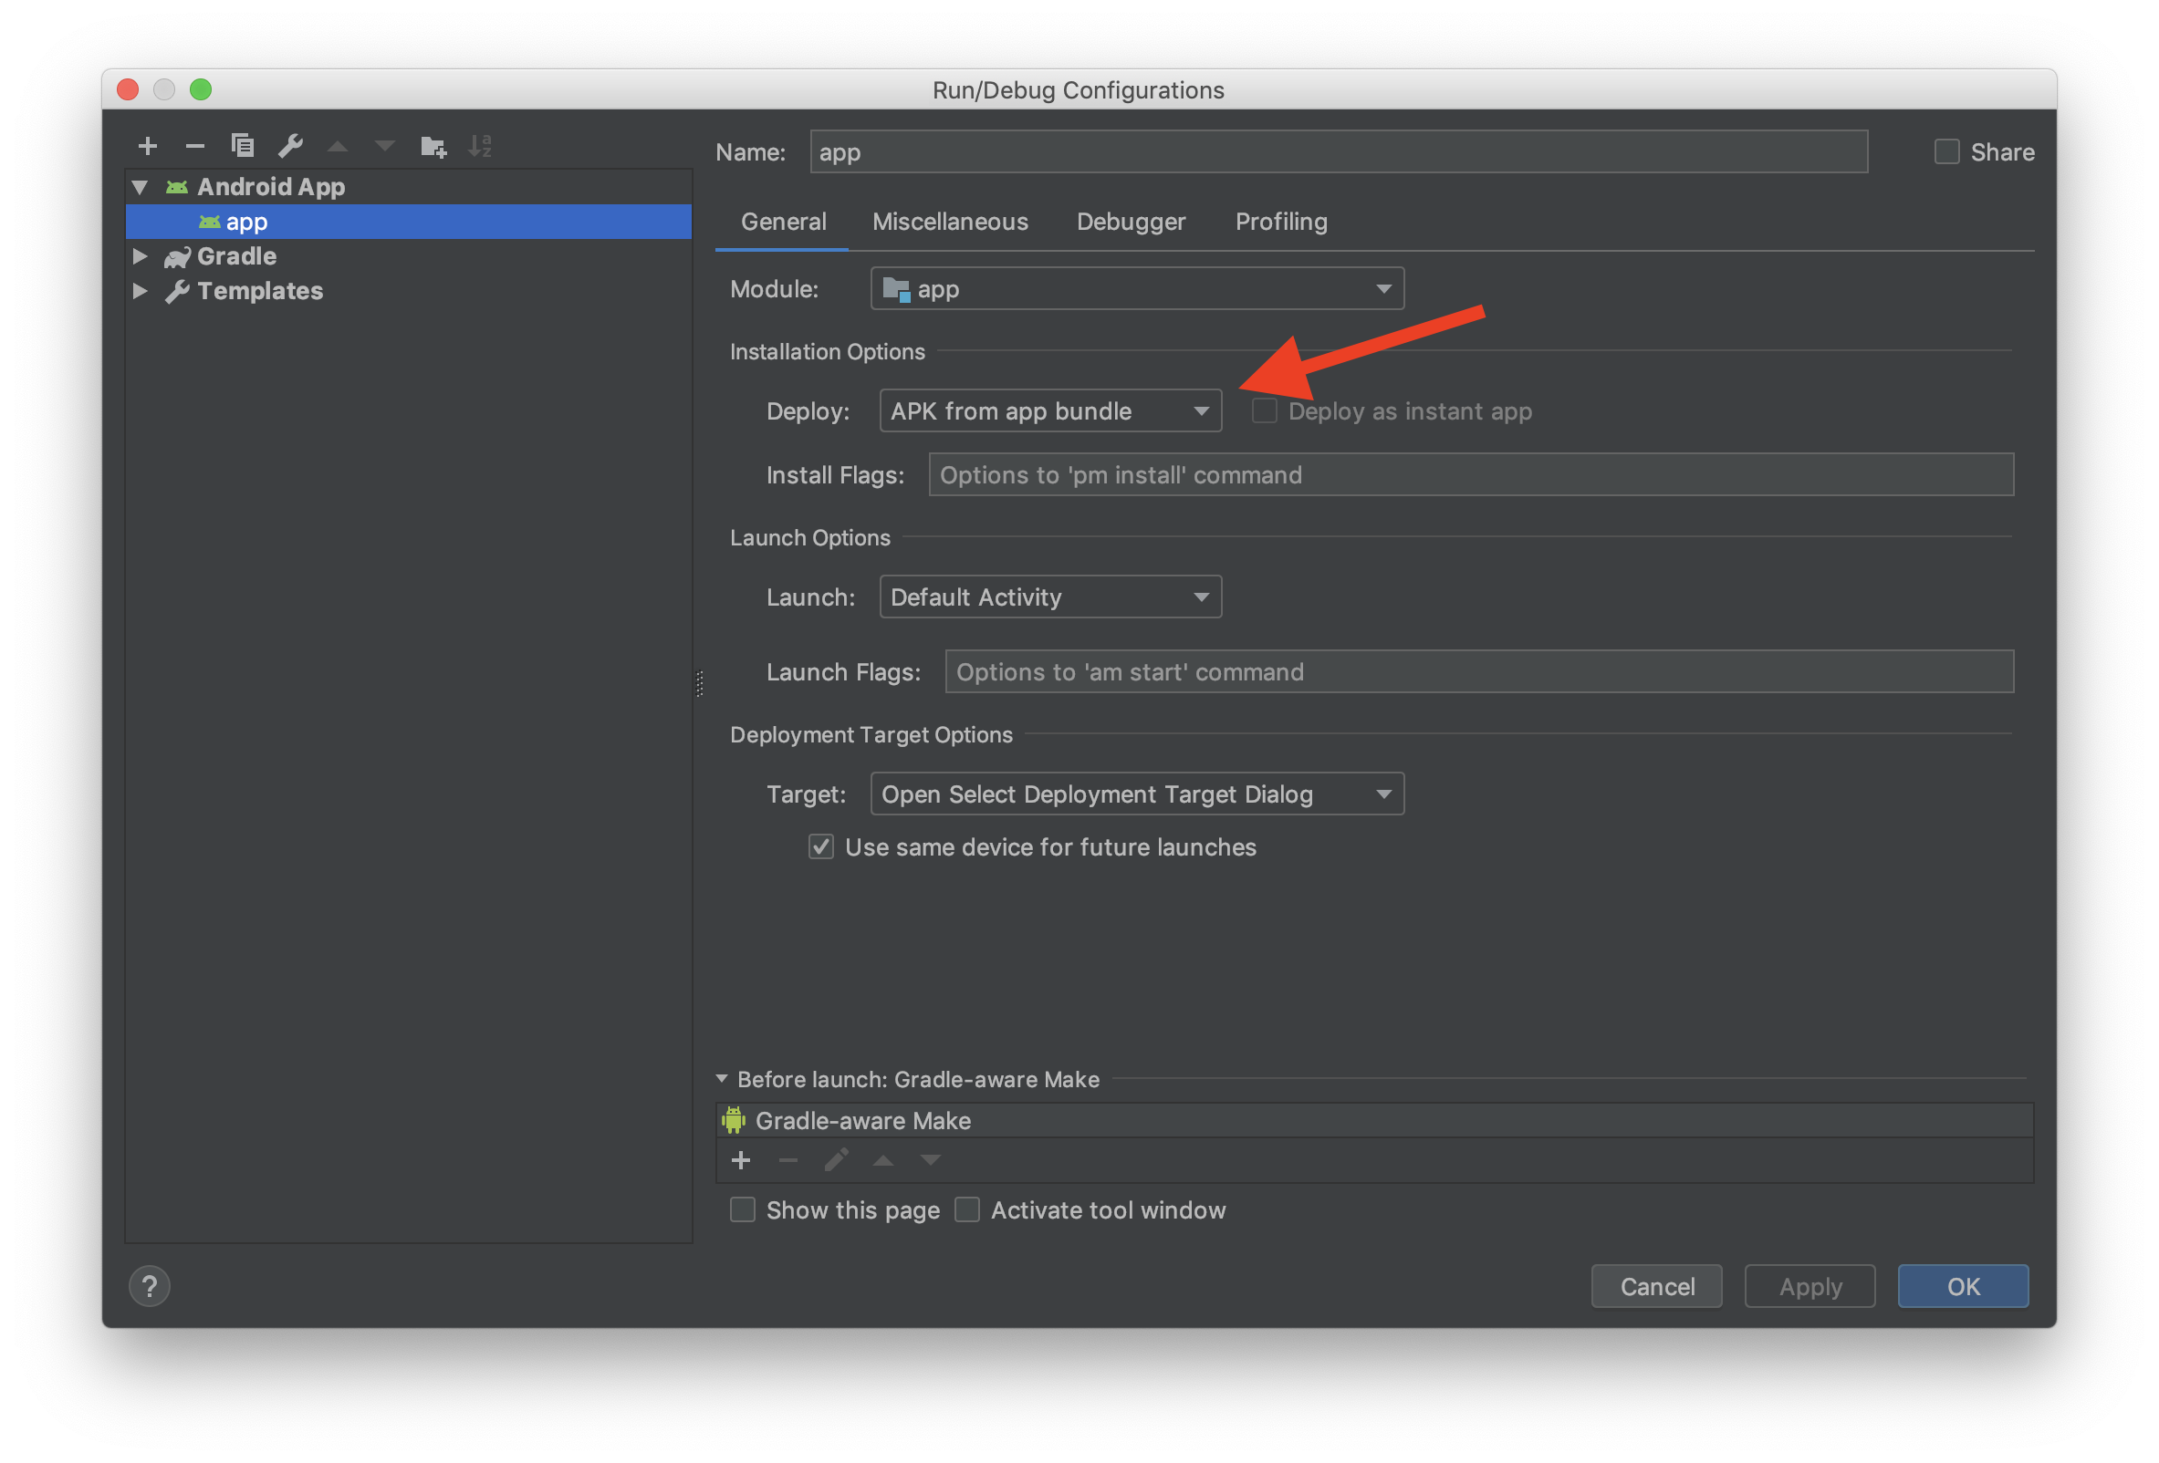Screen dimensions: 2159x1463
Task: Open the Launch Default Activity dropdown
Action: 1050,597
